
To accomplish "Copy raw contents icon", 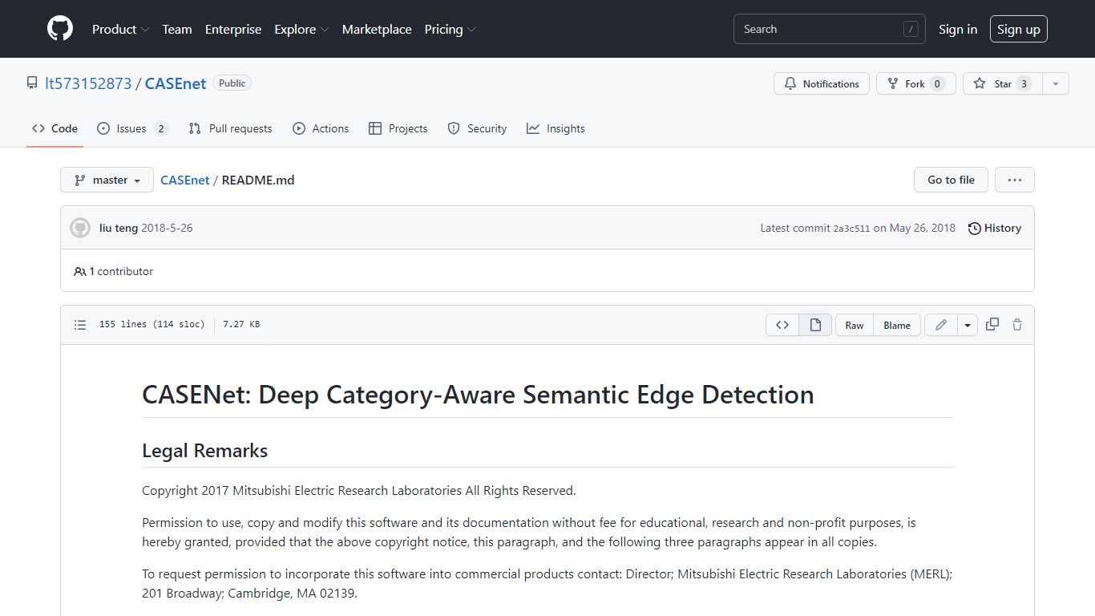I will [x=992, y=324].
